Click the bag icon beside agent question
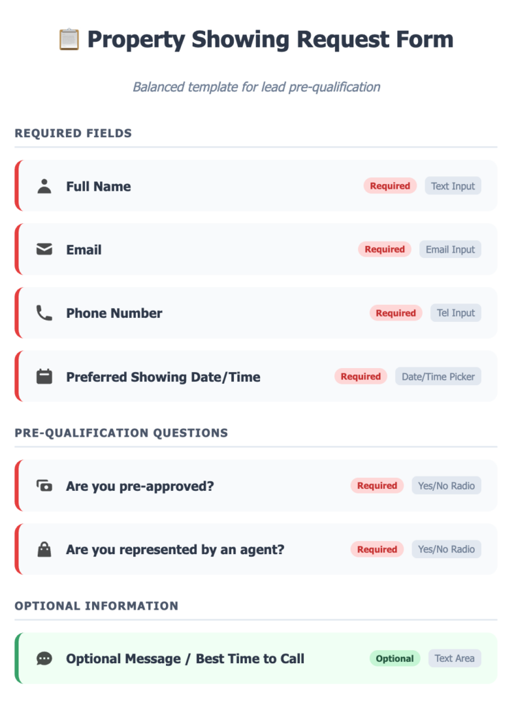Image resolution: width=516 pixels, height=703 pixels. pyautogui.click(x=45, y=549)
